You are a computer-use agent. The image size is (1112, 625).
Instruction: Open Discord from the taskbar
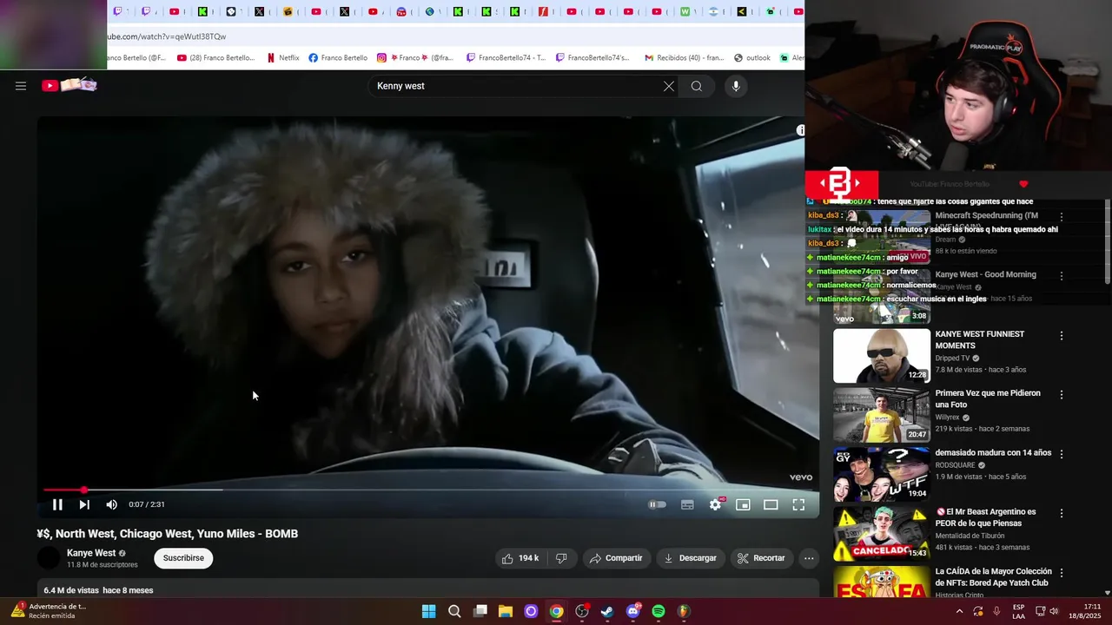point(633,611)
